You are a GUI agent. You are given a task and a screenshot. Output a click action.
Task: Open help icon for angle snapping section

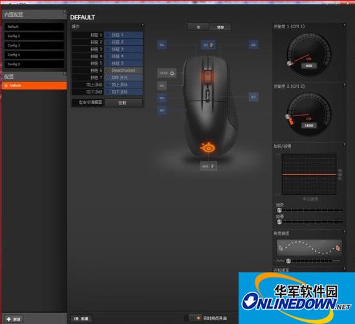coord(345,232)
